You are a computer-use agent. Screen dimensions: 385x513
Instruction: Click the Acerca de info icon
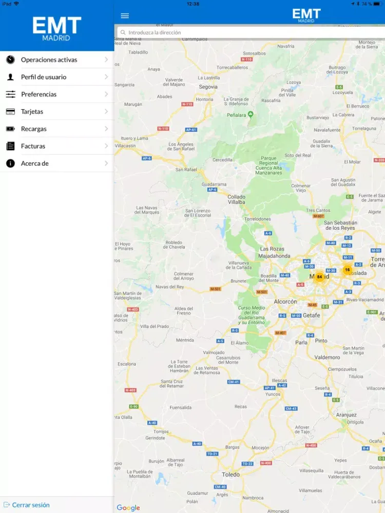(10, 164)
